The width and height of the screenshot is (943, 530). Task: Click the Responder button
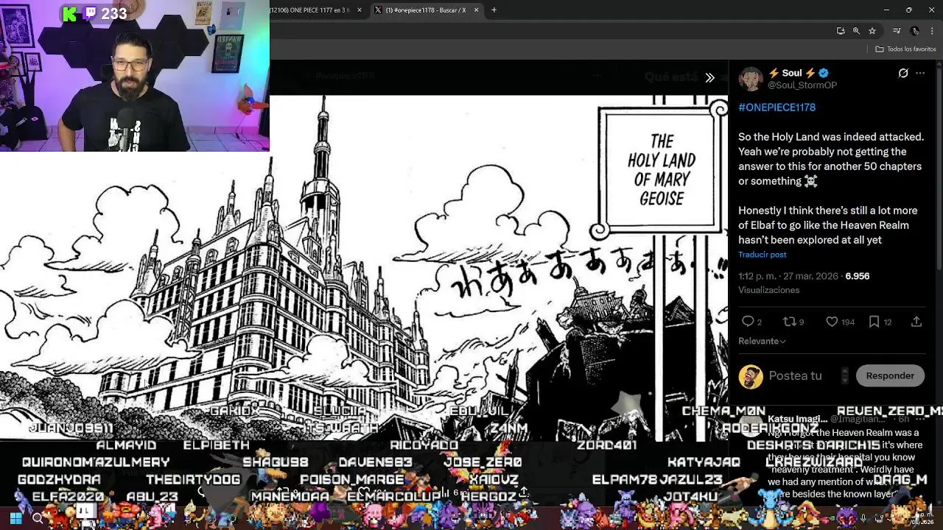(x=890, y=375)
